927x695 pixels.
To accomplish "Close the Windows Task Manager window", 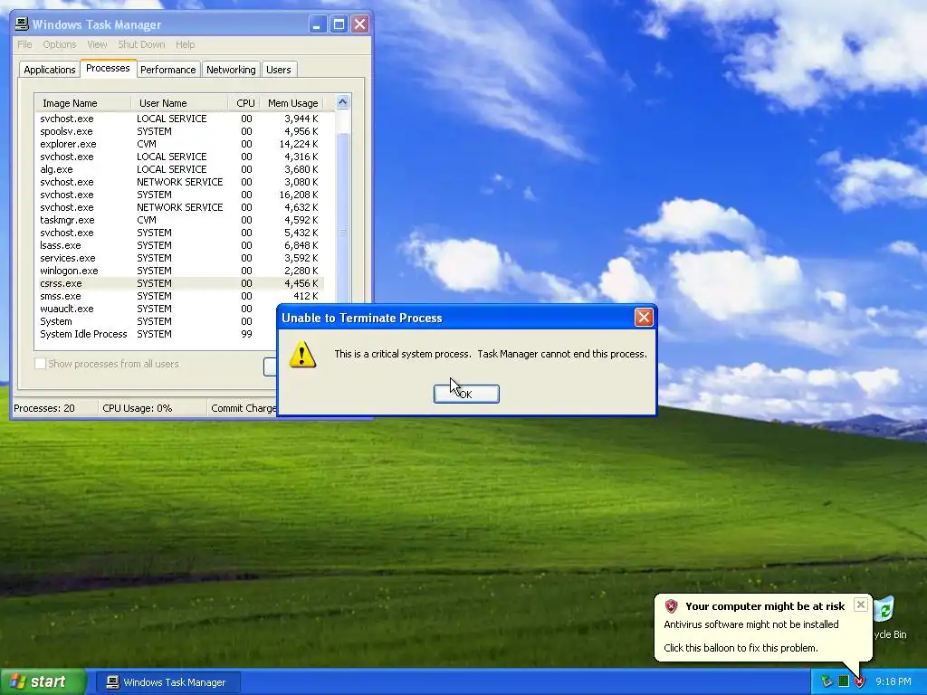I will tap(359, 24).
